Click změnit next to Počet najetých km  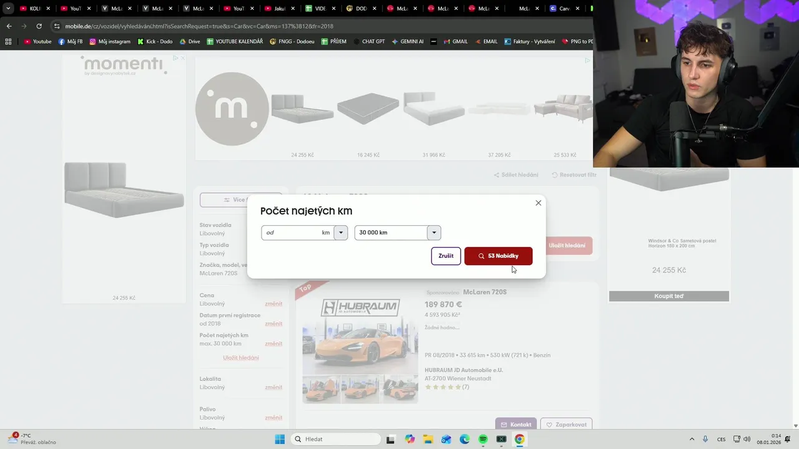click(273, 344)
